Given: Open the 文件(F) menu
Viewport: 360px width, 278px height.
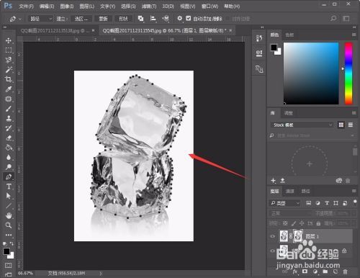Looking at the screenshot, I should point(26,6).
